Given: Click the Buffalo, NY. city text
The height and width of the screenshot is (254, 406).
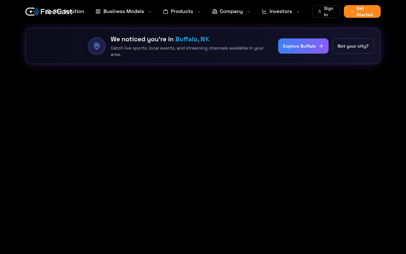Looking at the screenshot, I should coord(193,39).
